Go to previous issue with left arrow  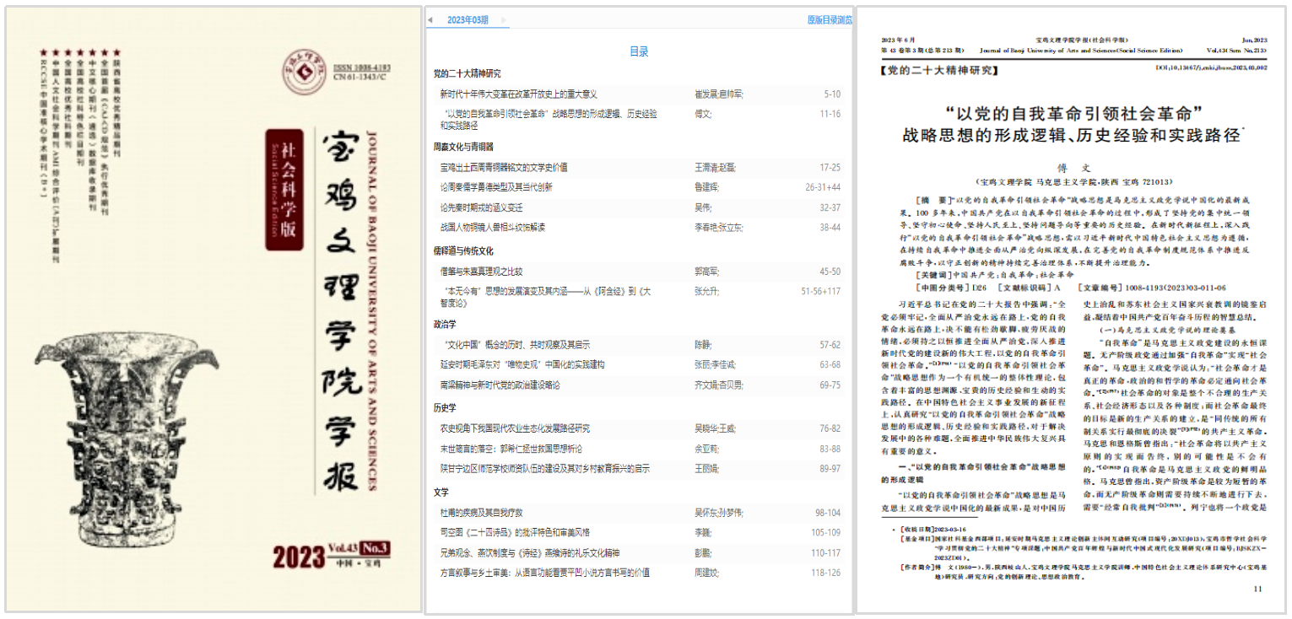430,20
